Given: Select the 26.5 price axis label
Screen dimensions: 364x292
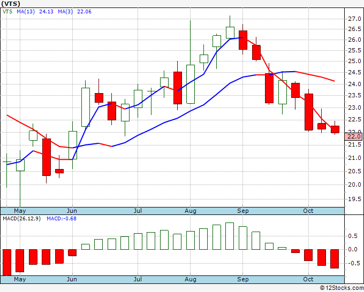Looking at the screenshot, I should pos(354,29).
